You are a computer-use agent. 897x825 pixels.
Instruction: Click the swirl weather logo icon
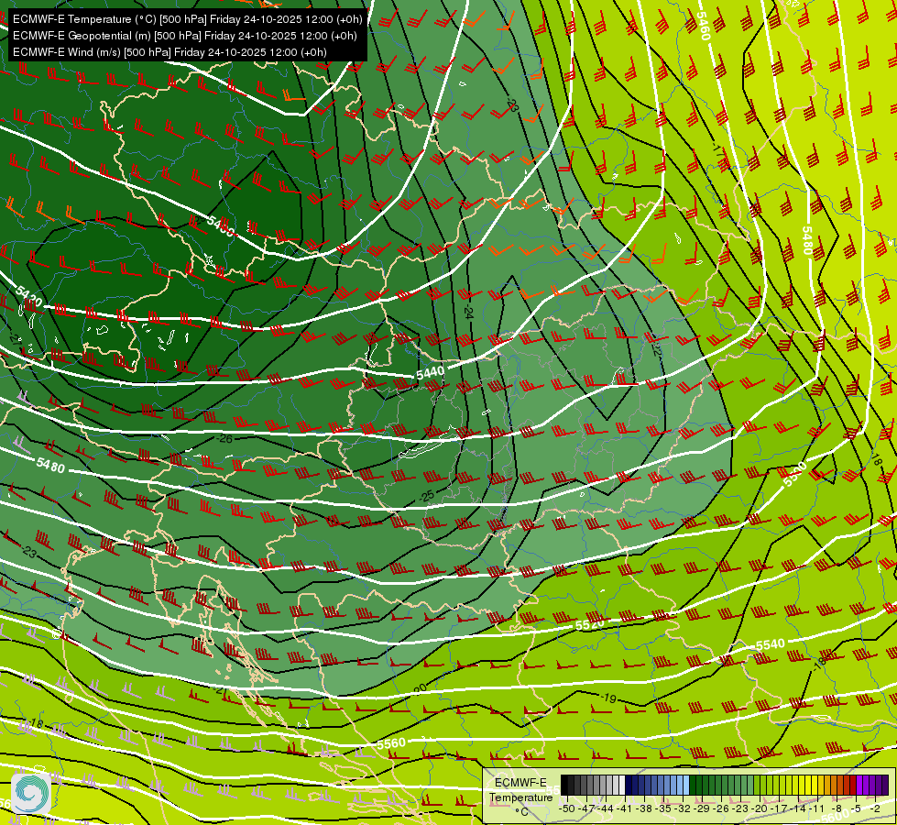pyautogui.click(x=31, y=793)
